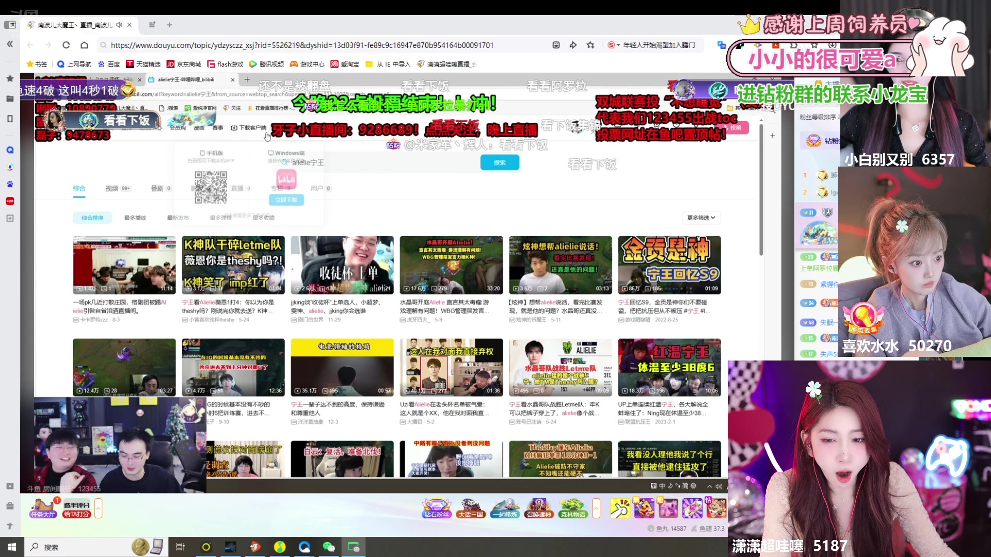This screenshot has width=991, height=557.
Task: Open Sogou search engine dropdown arrow
Action: [618, 45]
